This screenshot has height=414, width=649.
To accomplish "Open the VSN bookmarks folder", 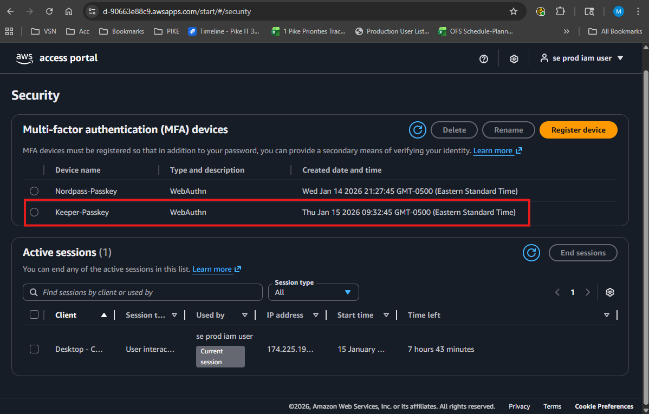I will pos(43,31).
